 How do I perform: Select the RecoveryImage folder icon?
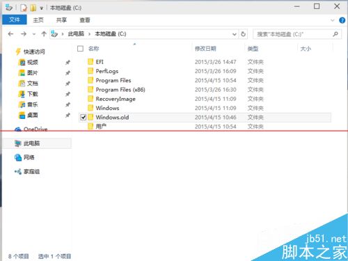pyautogui.click(x=90, y=99)
